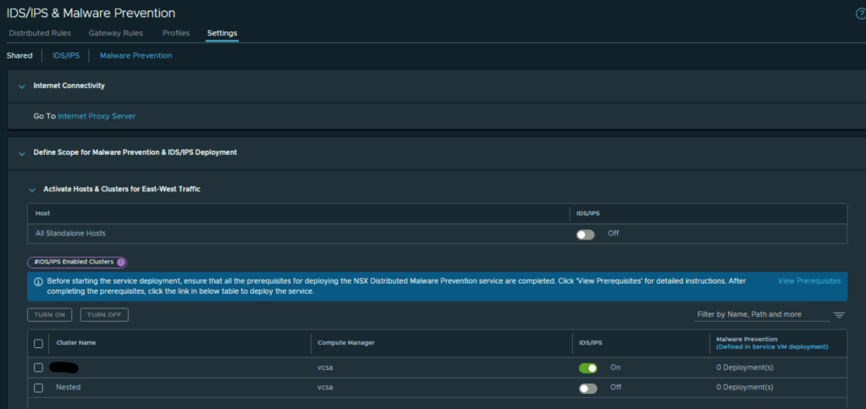Tick the checkbox for the redacted cluster
The height and width of the screenshot is (409, 866).
click(x=38, y=368)
